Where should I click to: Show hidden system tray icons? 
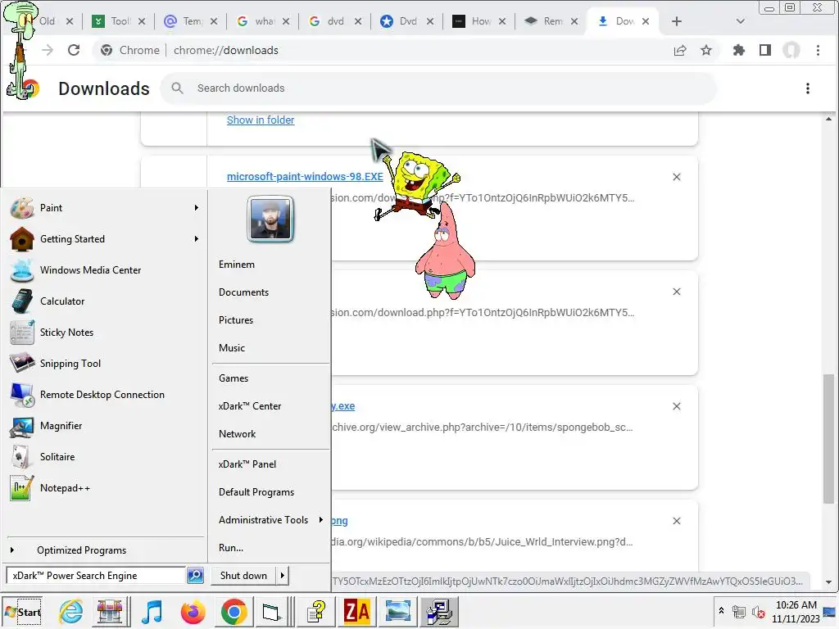tap(721, 610)
